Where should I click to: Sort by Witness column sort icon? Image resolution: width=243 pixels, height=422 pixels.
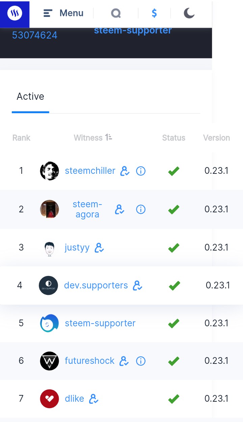click(x=109, y=137)
